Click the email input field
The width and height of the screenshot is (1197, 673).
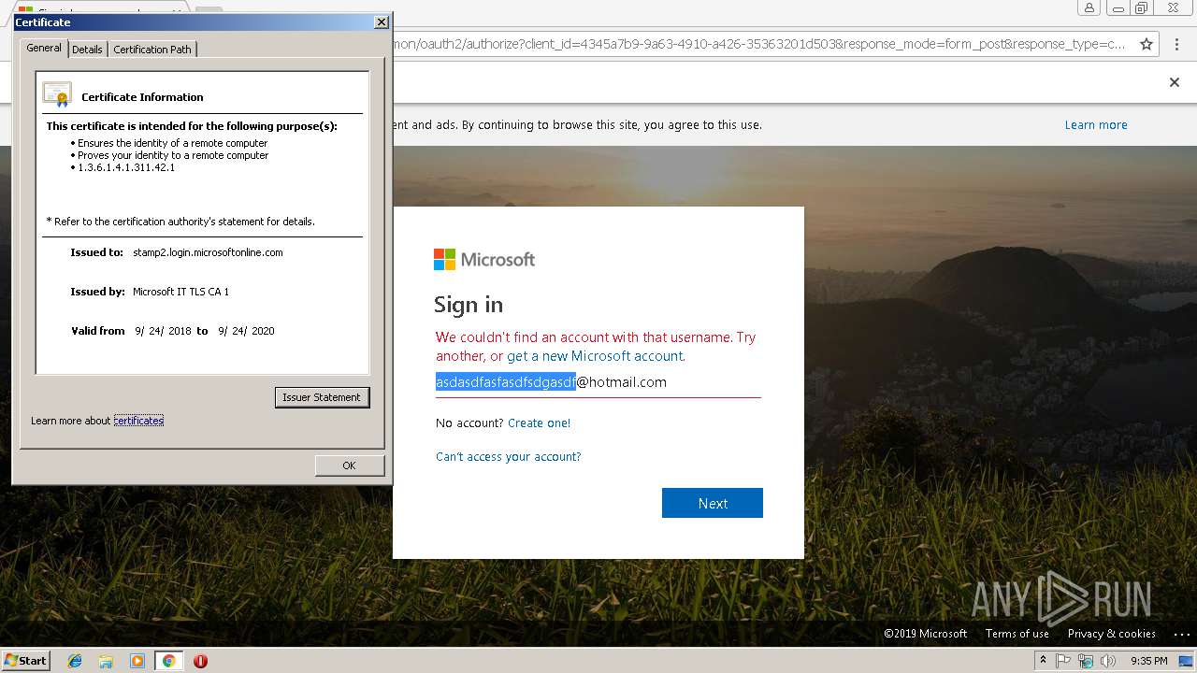[598, 382]
